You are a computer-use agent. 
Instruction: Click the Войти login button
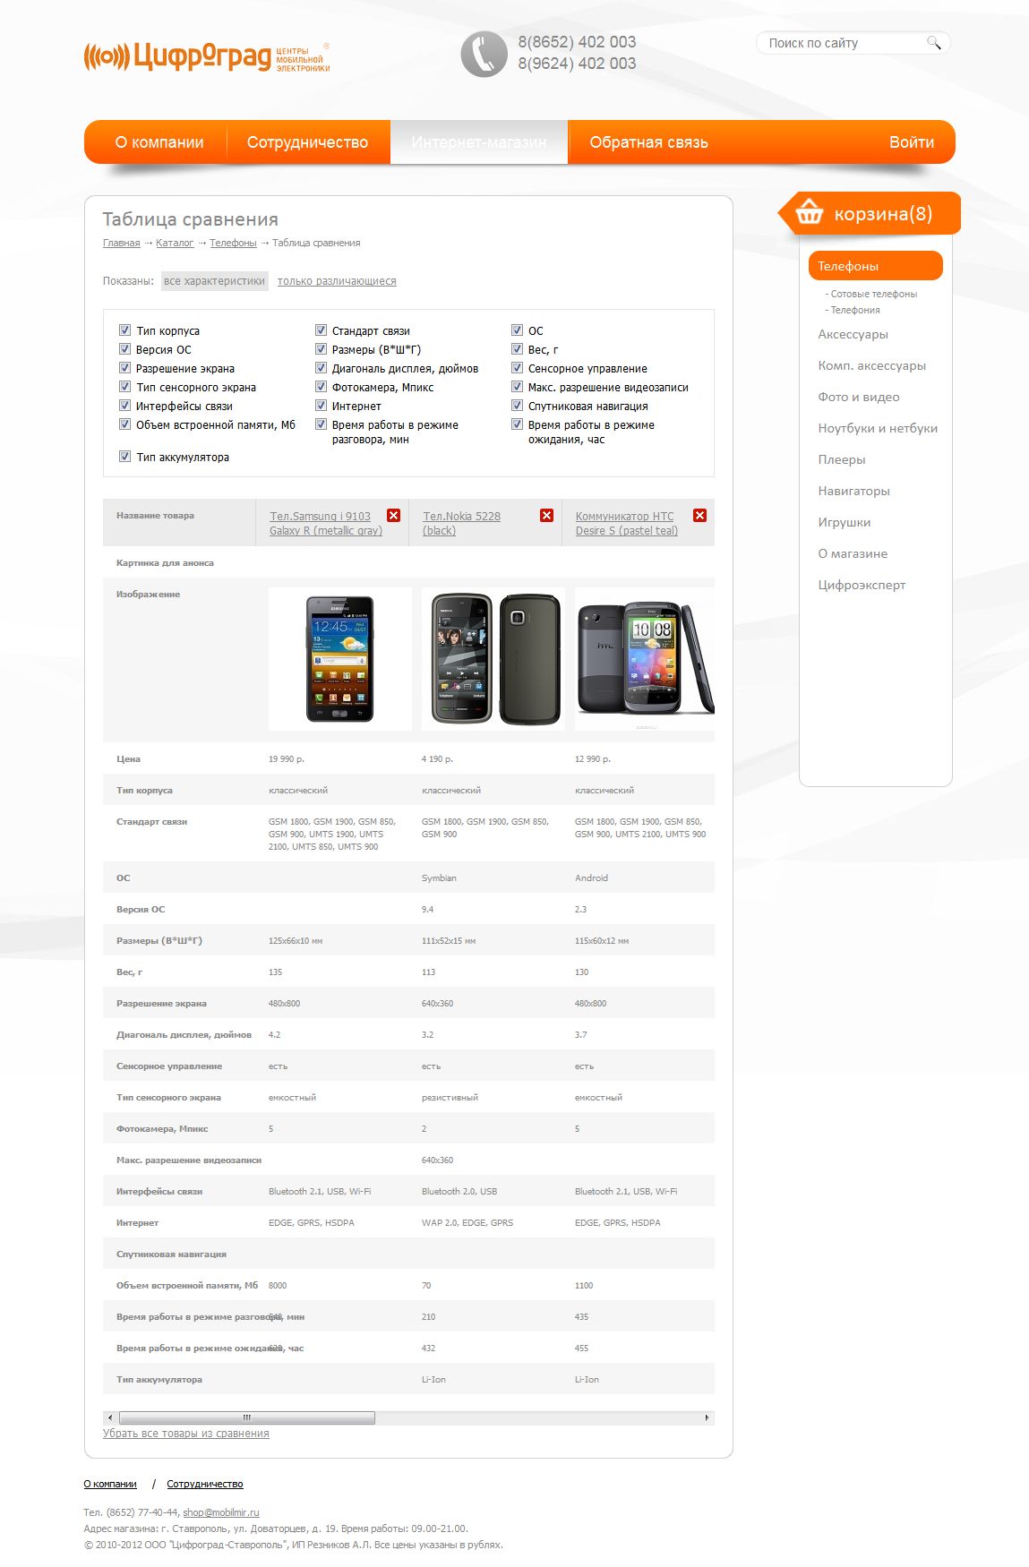coord(911,142)
